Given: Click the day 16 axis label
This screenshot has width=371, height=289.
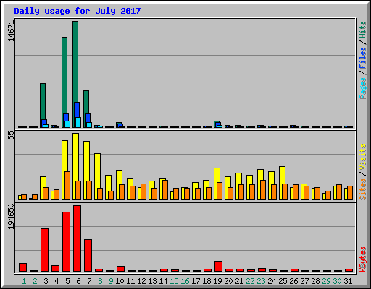Looking at the screenshot, I should click(185, 281).
